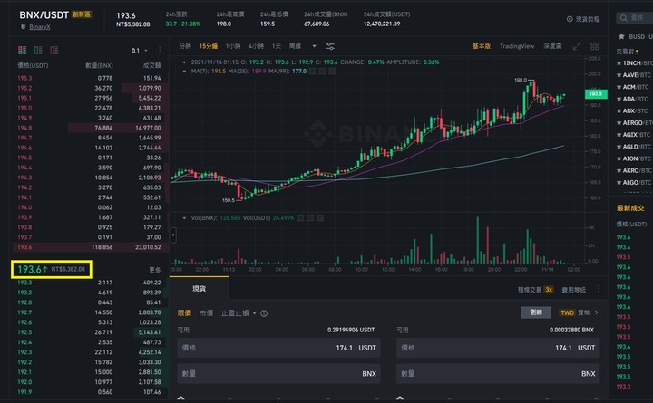Click 193.6 price tag on chart axis
653x403 pixels.
[x=596, y=94]
